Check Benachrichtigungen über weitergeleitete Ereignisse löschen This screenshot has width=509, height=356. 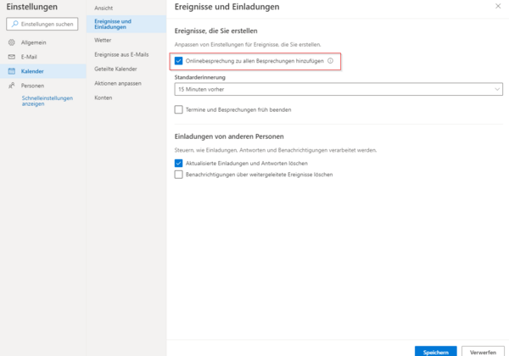(178, 175)
